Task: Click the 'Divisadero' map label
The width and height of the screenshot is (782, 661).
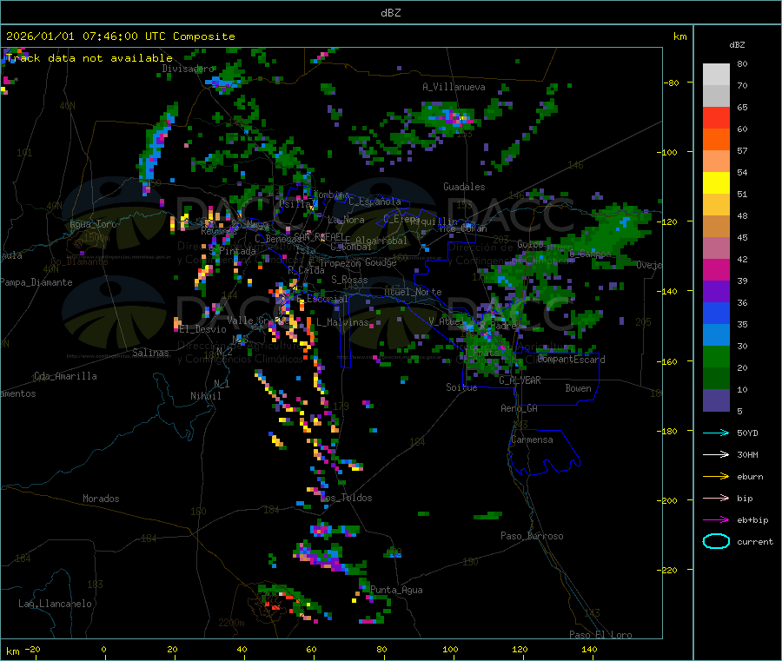Action: coord(188,69)
